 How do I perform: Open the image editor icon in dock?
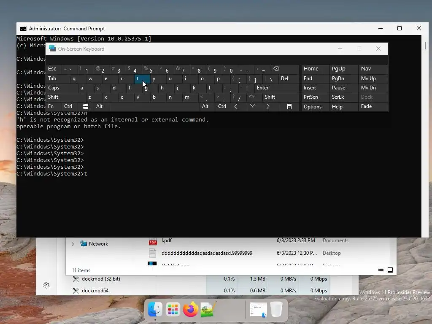[x=208, y=309]
